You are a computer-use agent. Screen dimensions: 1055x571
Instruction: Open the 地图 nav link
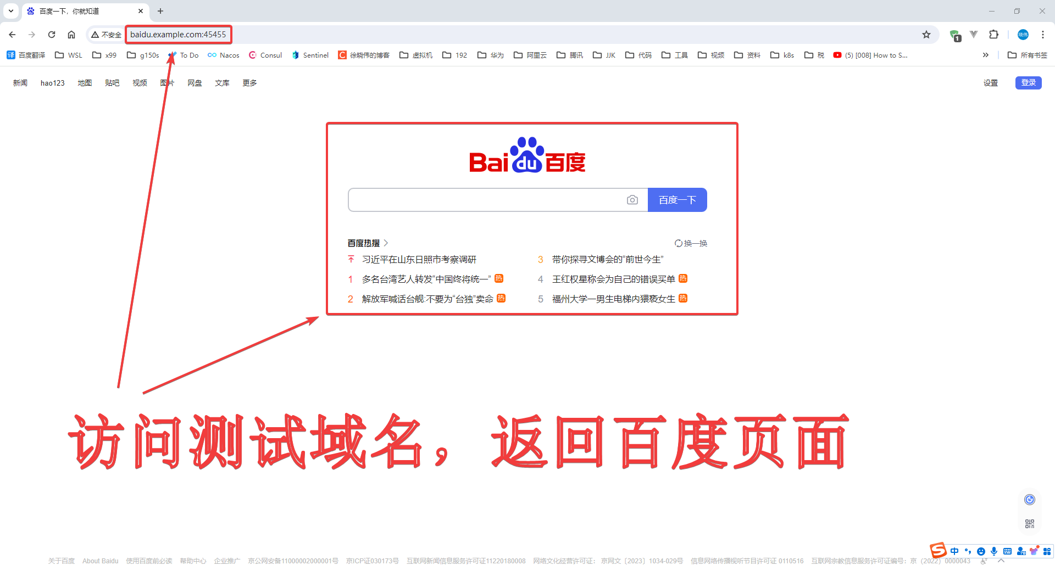tap(85, 83)
